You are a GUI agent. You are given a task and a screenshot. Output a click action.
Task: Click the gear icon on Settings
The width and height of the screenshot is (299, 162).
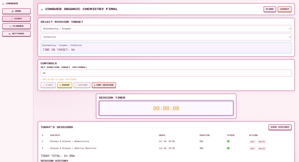click(10, 34)
